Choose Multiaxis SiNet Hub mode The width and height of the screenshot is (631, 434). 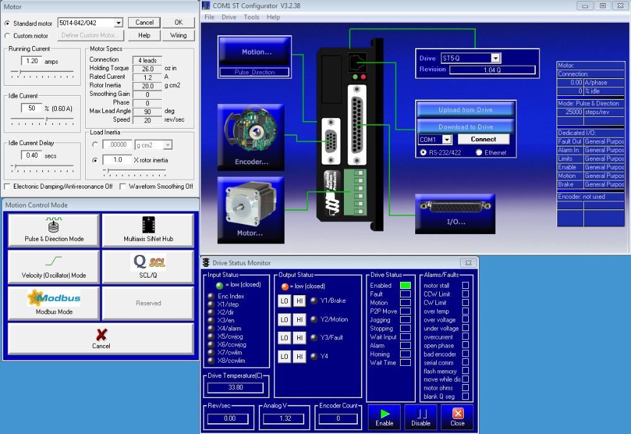[x=148, y=230]
